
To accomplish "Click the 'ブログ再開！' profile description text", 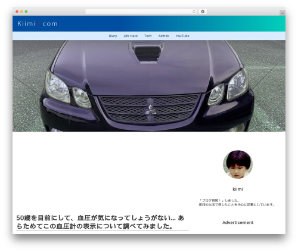I will coord(237,203).
